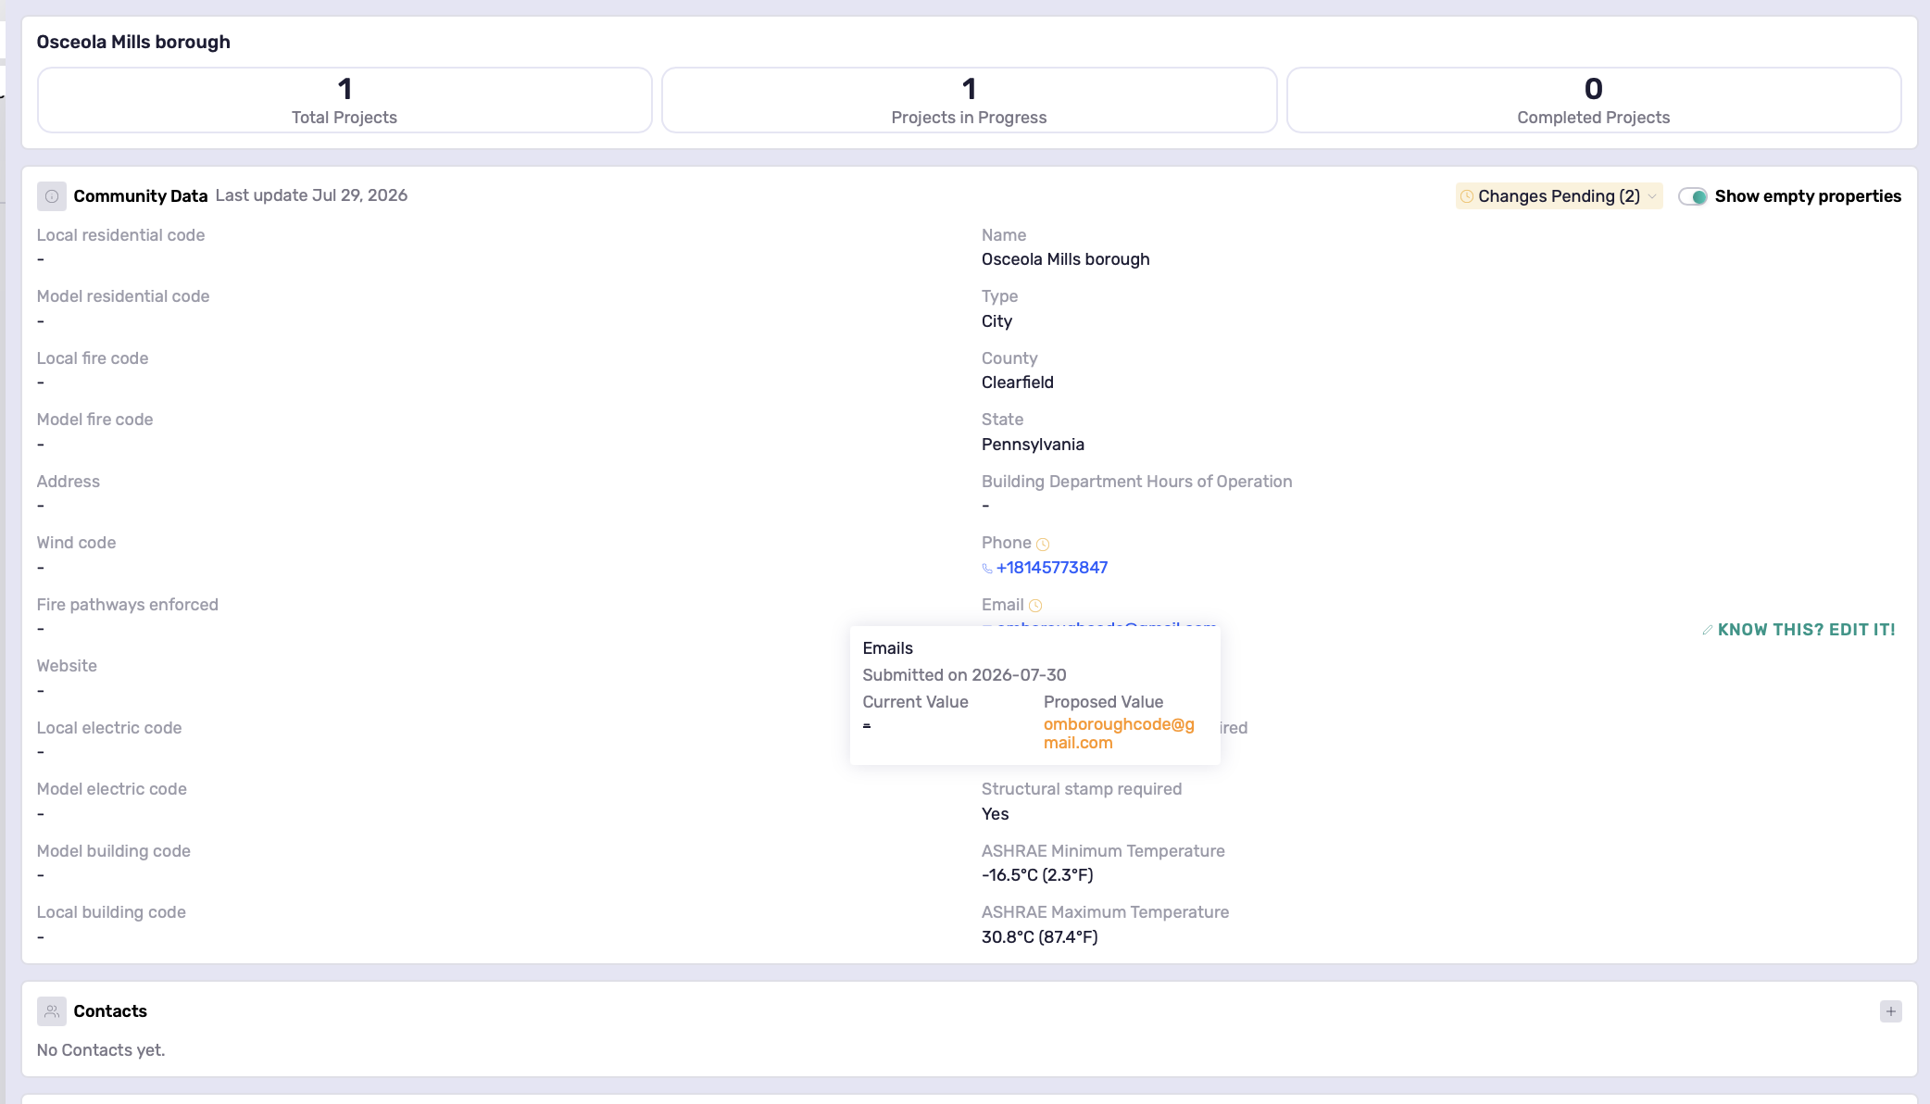Click the Emails popup title
Image resolution: width=1930 pixels, height=1104 pixels.
887,648
